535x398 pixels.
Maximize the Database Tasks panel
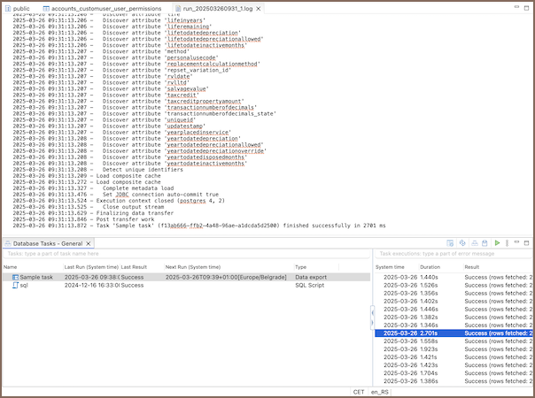528,242
